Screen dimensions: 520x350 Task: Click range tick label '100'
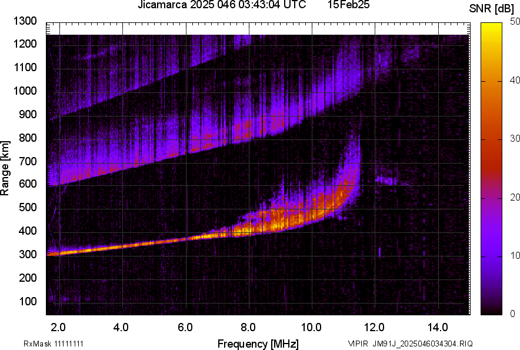click(x=28, y=301)
